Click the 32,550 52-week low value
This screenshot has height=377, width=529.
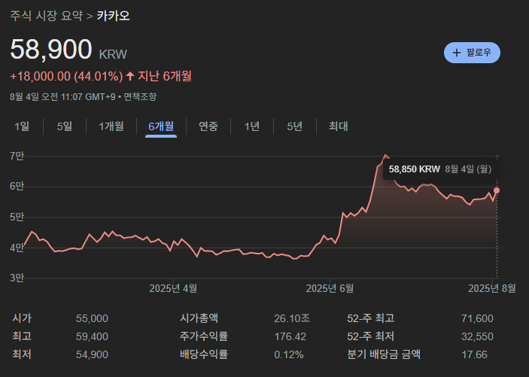[477, 337]
